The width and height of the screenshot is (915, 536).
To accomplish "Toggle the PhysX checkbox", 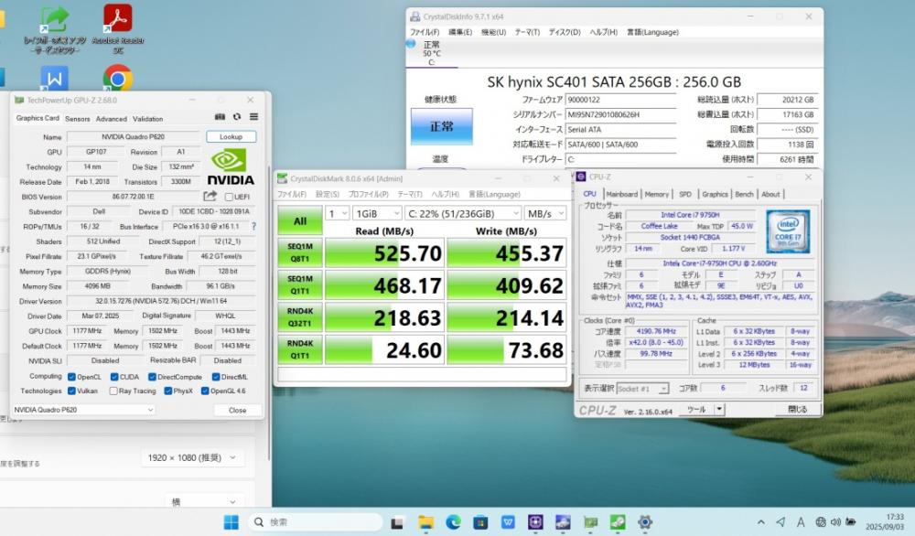I will click(167, 391).
